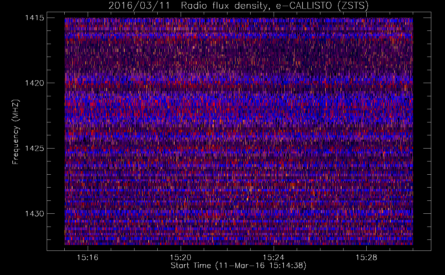
Task: Select the 1415 frequency tick label
Action: click(x=34, y=18)
